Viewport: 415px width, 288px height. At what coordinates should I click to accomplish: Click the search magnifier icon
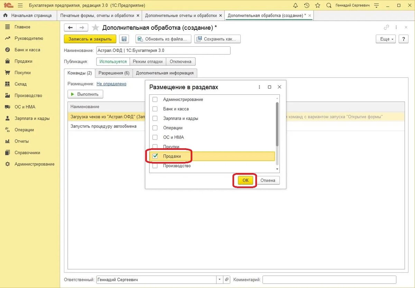(329, 6)
